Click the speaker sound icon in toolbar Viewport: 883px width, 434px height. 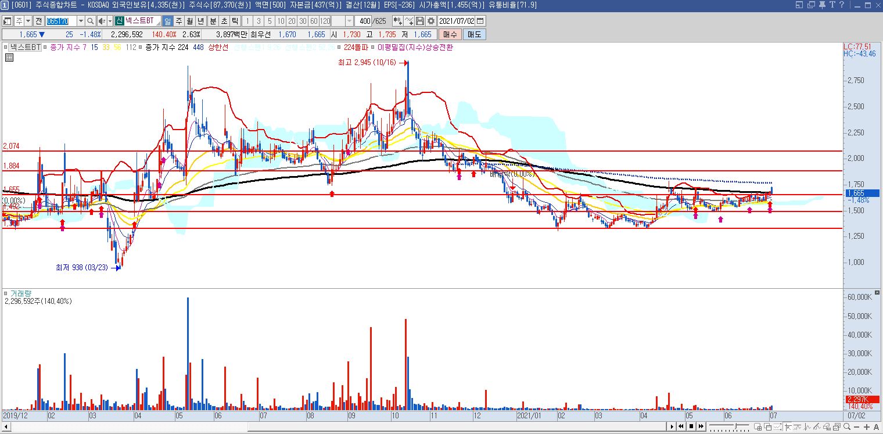click(101, 21)
